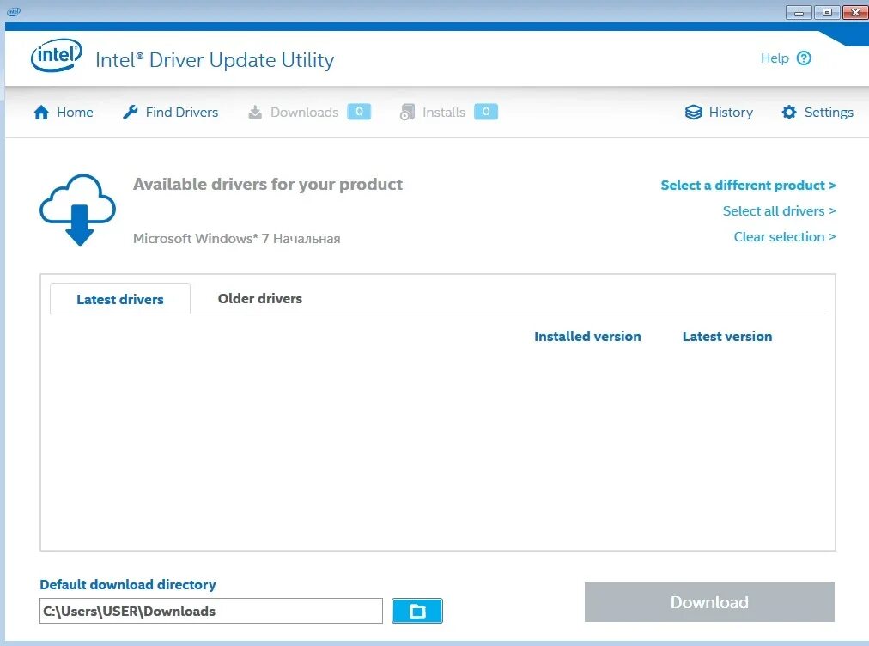Click the Downloads count badge
Screen dimensions: 869x646
point(359,112)
